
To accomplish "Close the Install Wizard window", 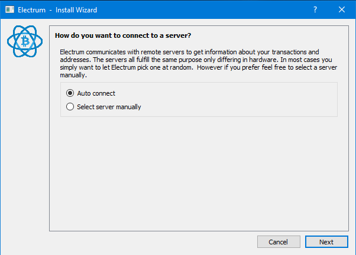I will pos(342,9).
